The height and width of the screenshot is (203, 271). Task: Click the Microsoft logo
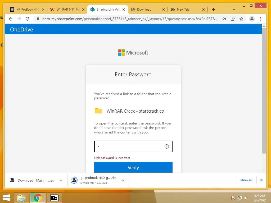(x=133, y=53)
